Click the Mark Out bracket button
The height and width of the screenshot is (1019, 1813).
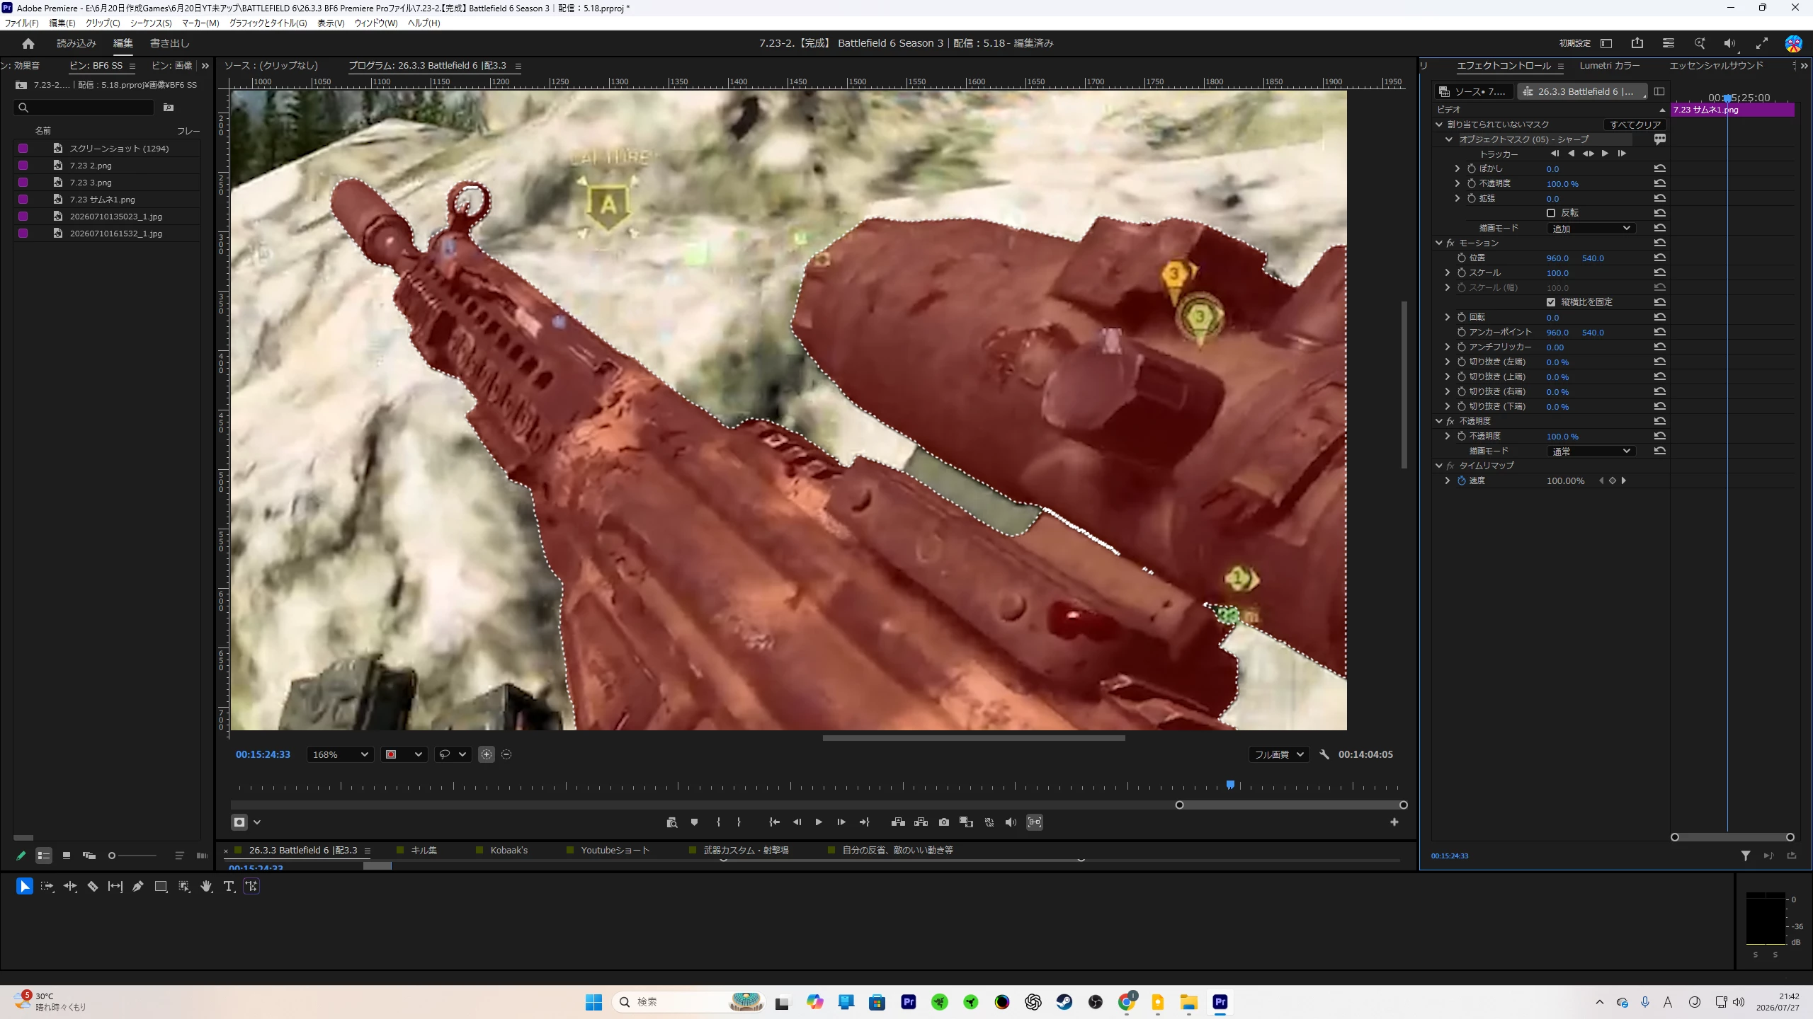click(x=739, y=822)
